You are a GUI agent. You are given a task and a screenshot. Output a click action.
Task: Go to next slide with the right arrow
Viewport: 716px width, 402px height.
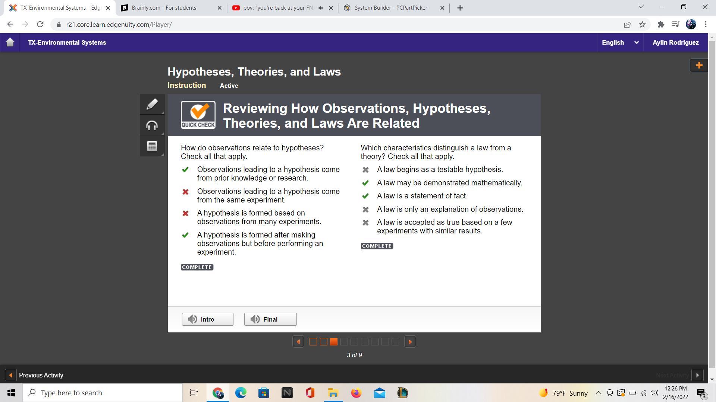[x=410, y=342]
